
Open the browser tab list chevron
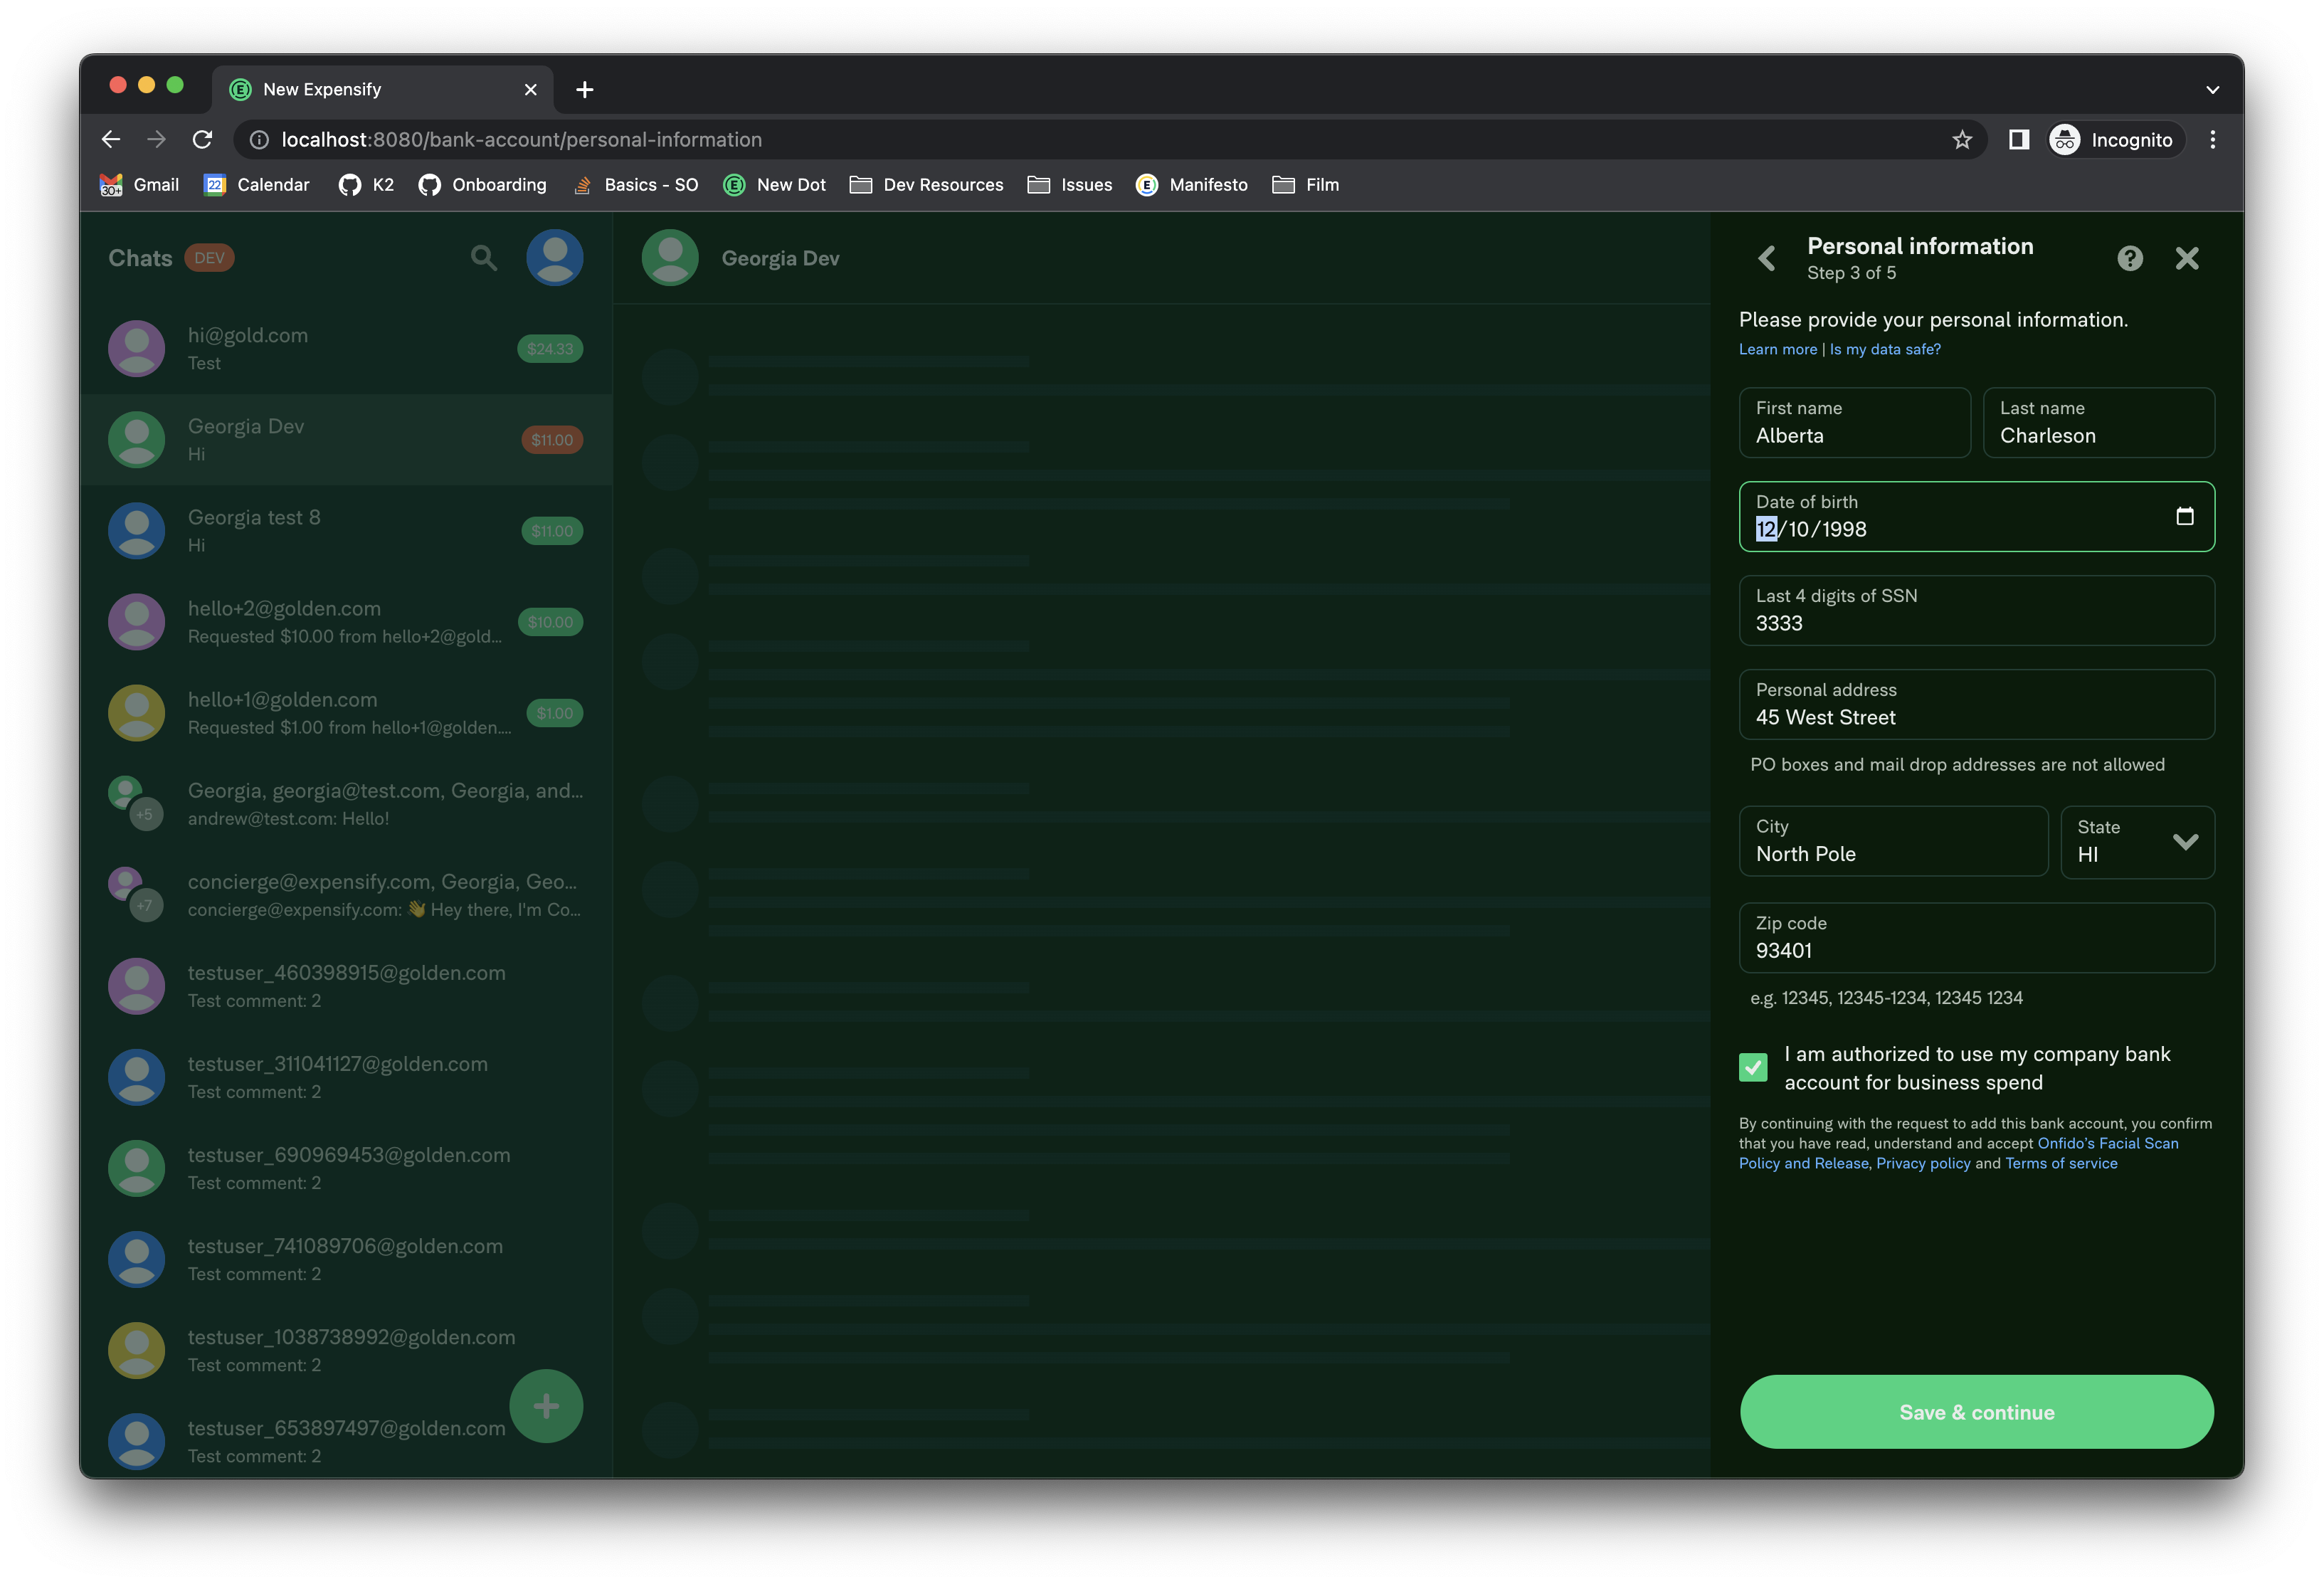click(2213, 90)
